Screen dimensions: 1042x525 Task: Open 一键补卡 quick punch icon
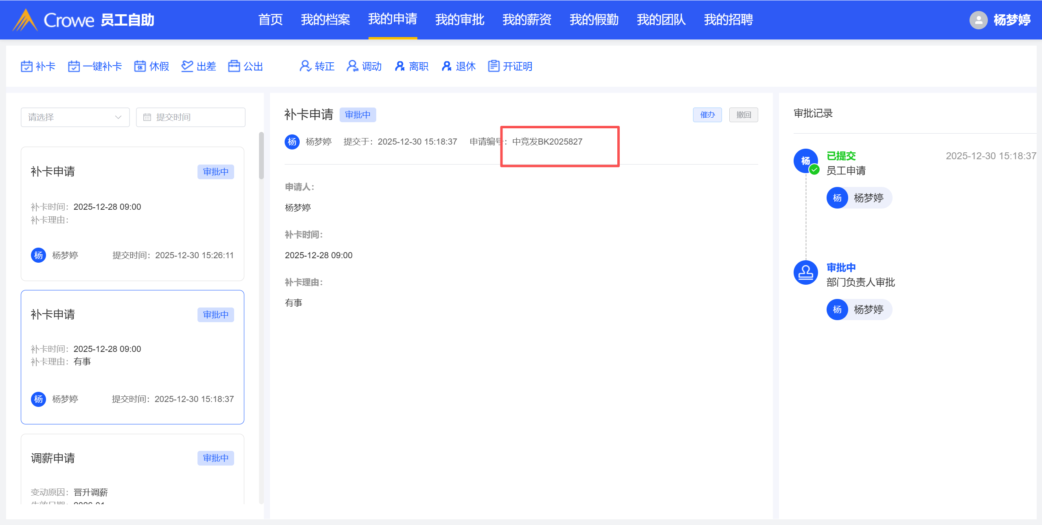(x=74, y=66)
